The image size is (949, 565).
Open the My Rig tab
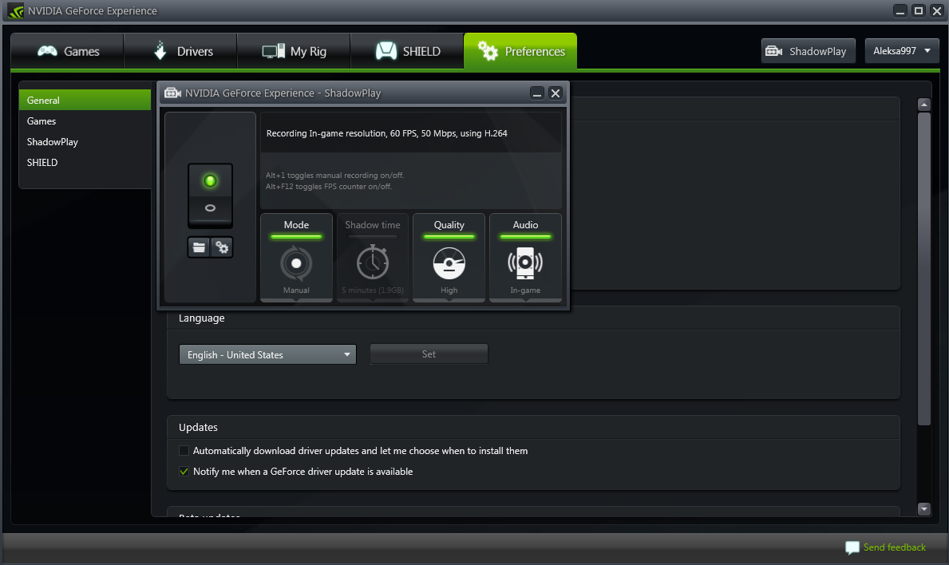coord(294,51)
